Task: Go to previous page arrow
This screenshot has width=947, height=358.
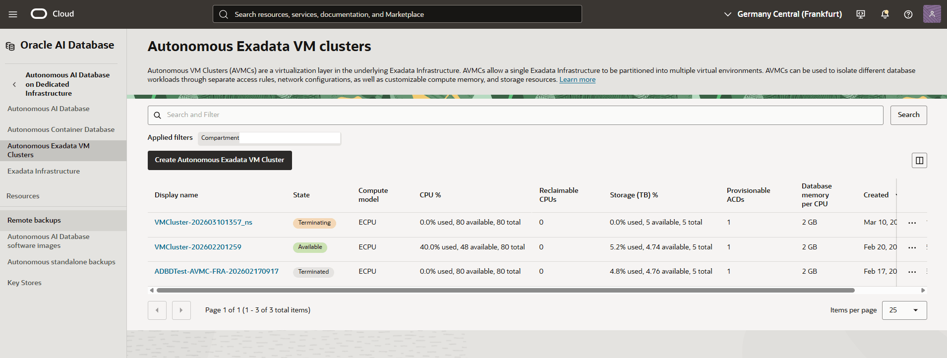Action: click(157, 310)
